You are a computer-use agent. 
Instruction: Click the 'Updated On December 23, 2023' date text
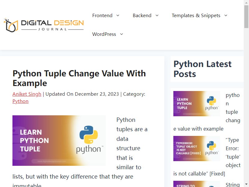(82, 94)
